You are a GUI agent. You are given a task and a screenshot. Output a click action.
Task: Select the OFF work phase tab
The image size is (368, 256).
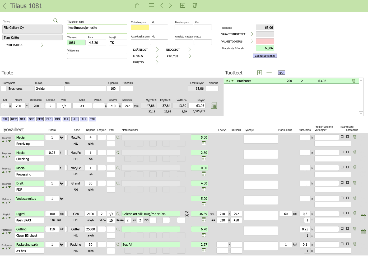31,119
